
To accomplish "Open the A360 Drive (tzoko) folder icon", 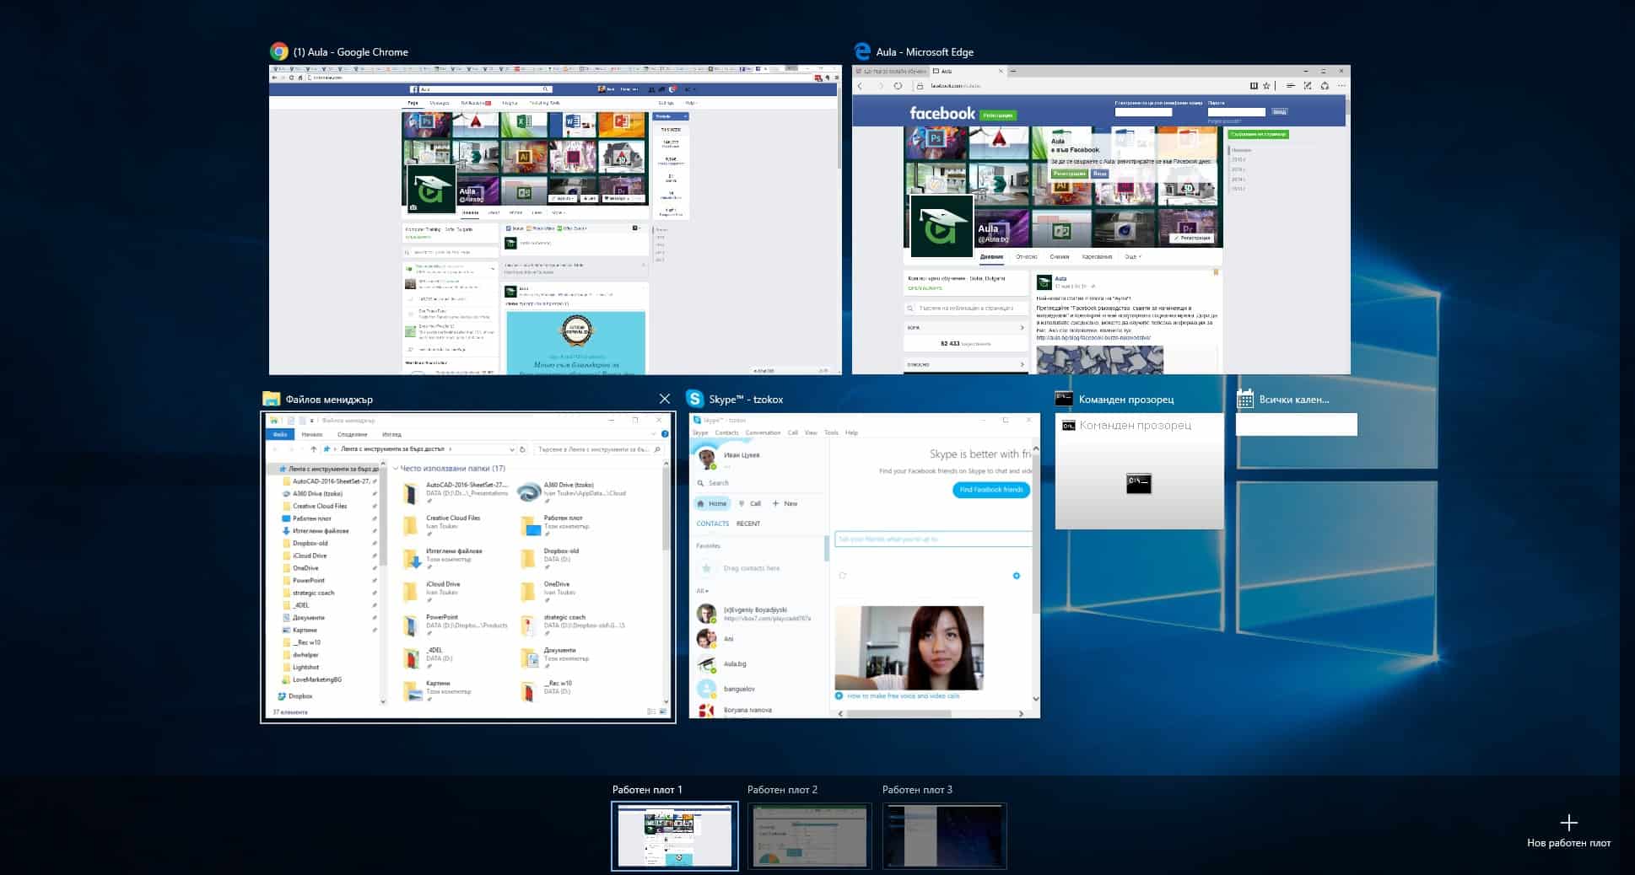I will pyautogui.click(x=529, y=492).
